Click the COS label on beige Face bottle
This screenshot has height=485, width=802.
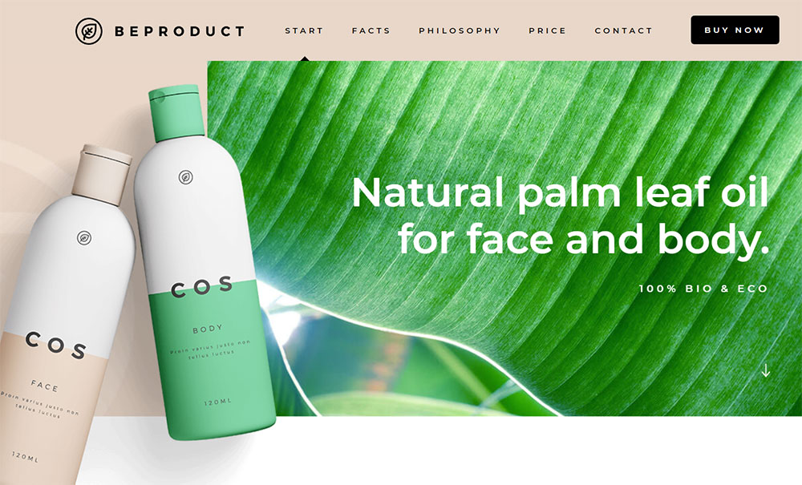coord(56,346)
